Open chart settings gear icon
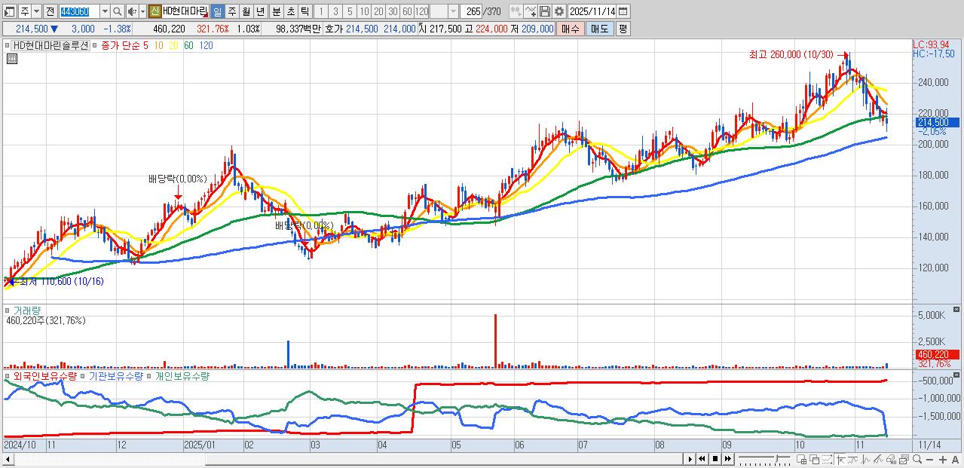Screen dimensions: 964x468 559,11
